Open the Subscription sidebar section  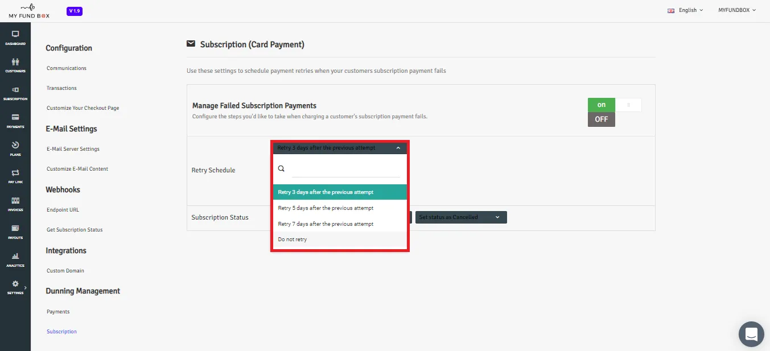pyautogui.click(x=15, y=93)
